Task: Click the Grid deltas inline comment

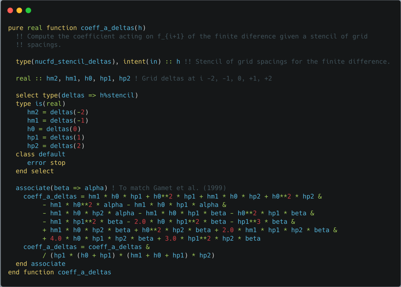Action: pyautogui.click(x=203, y=79)
